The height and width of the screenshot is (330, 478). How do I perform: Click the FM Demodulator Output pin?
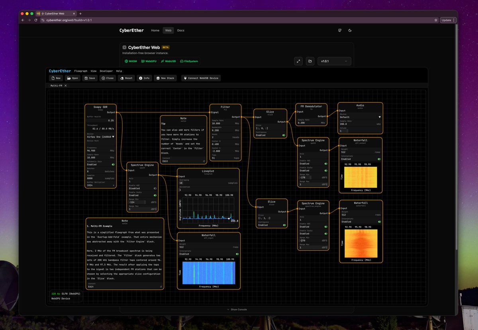327,116
